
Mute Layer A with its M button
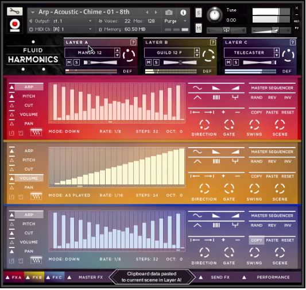click(69, 62)
